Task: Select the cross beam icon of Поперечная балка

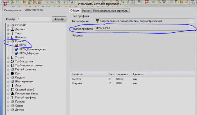Action: point(12,94)
